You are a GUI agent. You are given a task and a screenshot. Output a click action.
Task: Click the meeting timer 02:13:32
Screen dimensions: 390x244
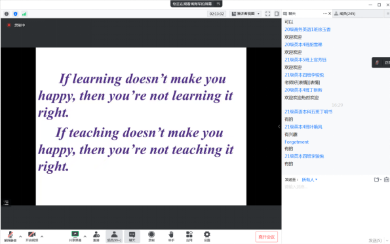coord(217,14)
